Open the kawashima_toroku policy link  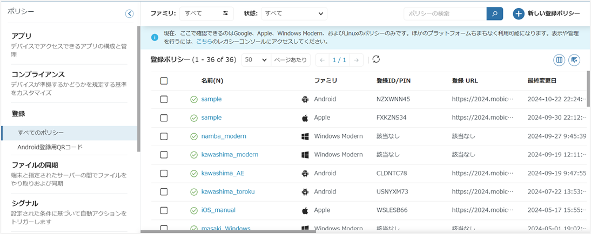(x=228, y=192)
